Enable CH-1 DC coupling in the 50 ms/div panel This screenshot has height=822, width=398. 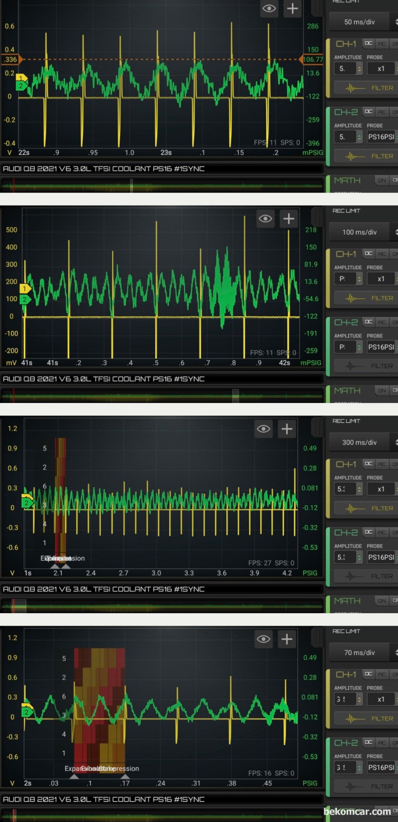tap(368, 44)
